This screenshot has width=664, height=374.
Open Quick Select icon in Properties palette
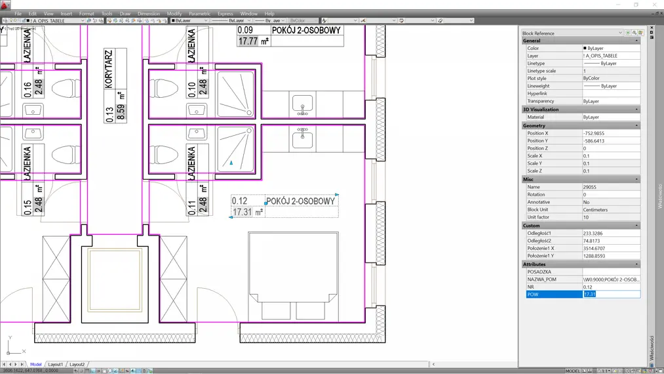(x=640, y=33)
